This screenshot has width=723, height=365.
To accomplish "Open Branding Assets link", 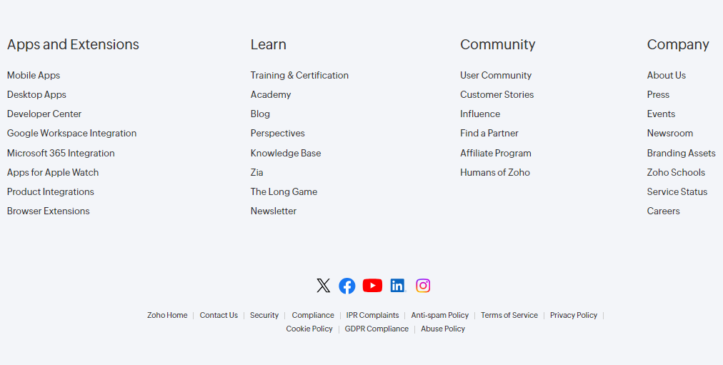I will 682,153.
